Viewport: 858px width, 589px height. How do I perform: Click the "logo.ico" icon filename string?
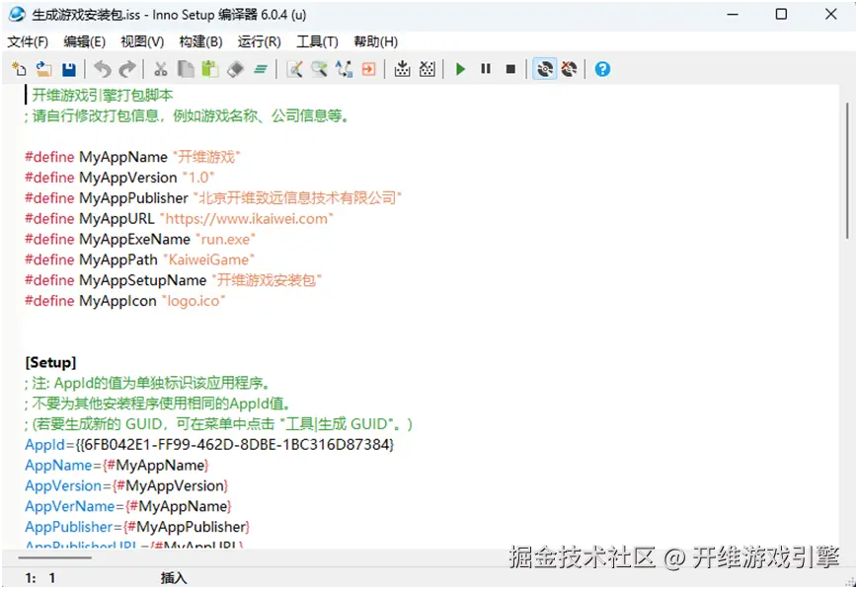(194, 301)
